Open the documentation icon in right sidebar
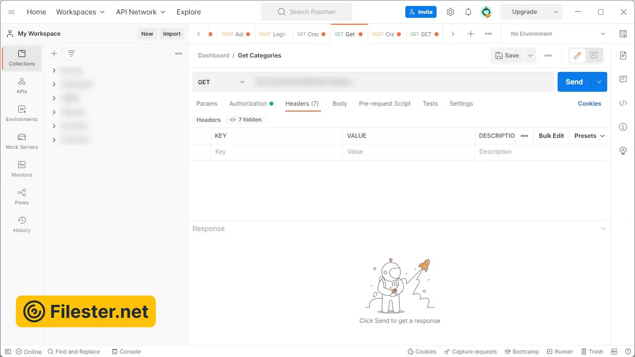Screen dimensions: 635x357 623,56
